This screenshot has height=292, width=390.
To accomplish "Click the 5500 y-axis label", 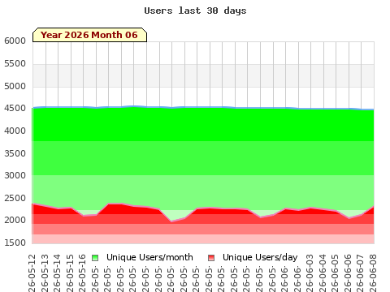I will pos(15,63).
